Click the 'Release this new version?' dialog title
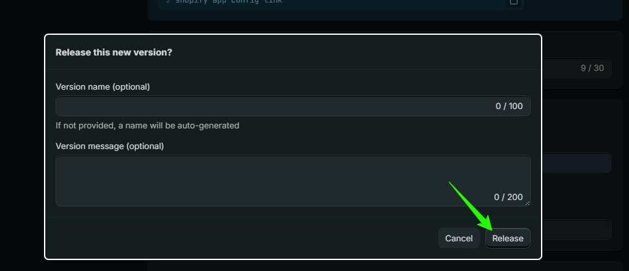629x271 pixels. point(114,52)
